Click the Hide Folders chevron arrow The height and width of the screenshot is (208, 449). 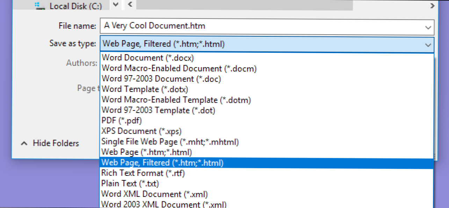[x=24, y=143]
